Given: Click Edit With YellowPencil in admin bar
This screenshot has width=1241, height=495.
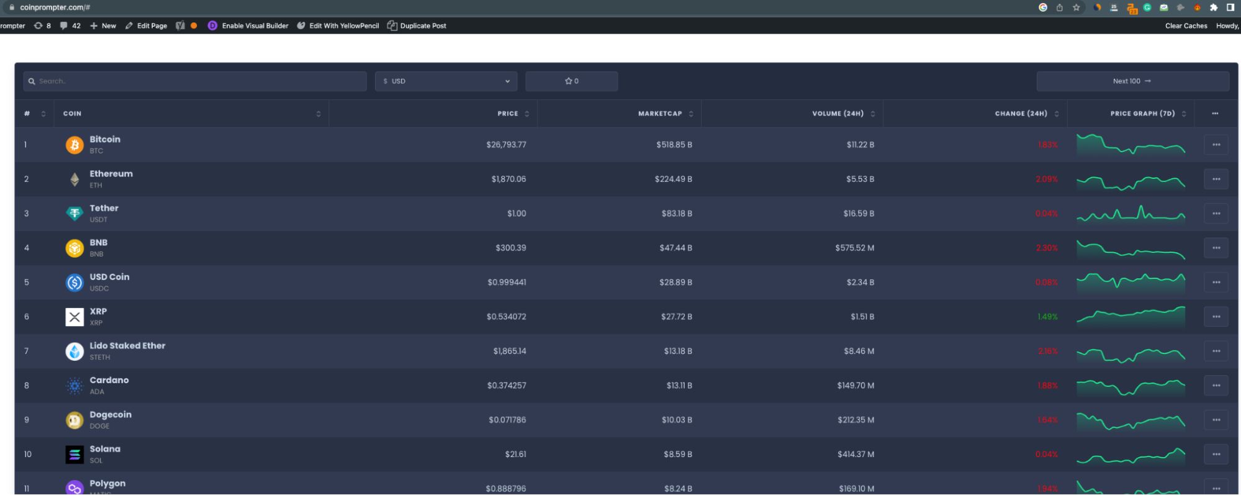Looking at the screenshot, I should pyautogui.click(x=338, y=25).
